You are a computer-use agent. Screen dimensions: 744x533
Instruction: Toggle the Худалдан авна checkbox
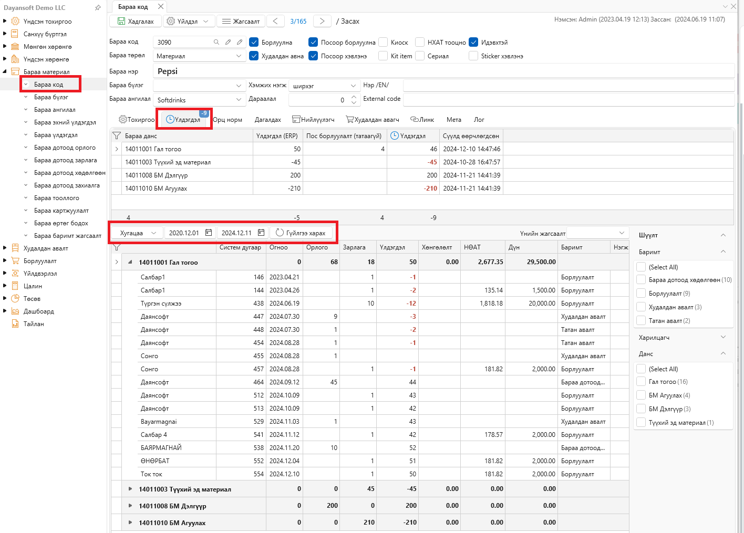click(x=254, y=56)
